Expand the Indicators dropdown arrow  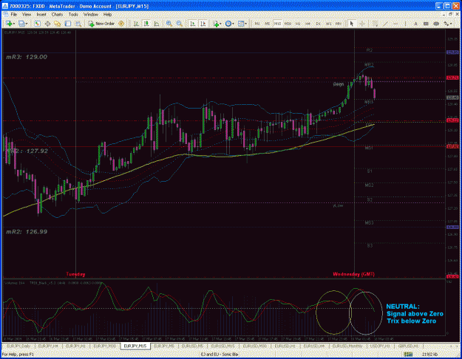click(221, 24)
